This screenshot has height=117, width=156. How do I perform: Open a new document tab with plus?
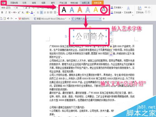pyautogui.click(x=104, y=19)
